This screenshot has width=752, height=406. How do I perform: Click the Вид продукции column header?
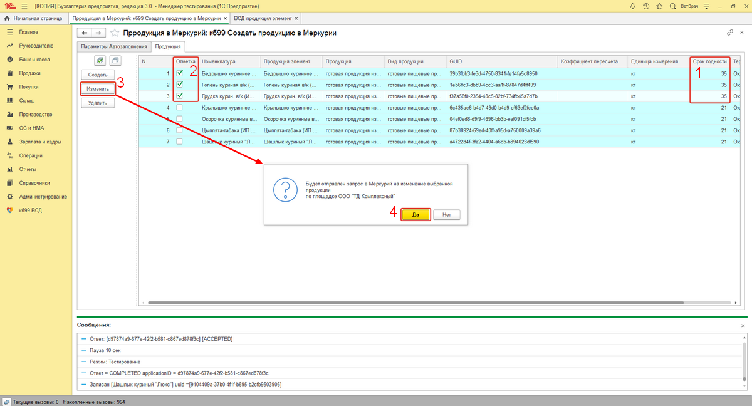416,61
